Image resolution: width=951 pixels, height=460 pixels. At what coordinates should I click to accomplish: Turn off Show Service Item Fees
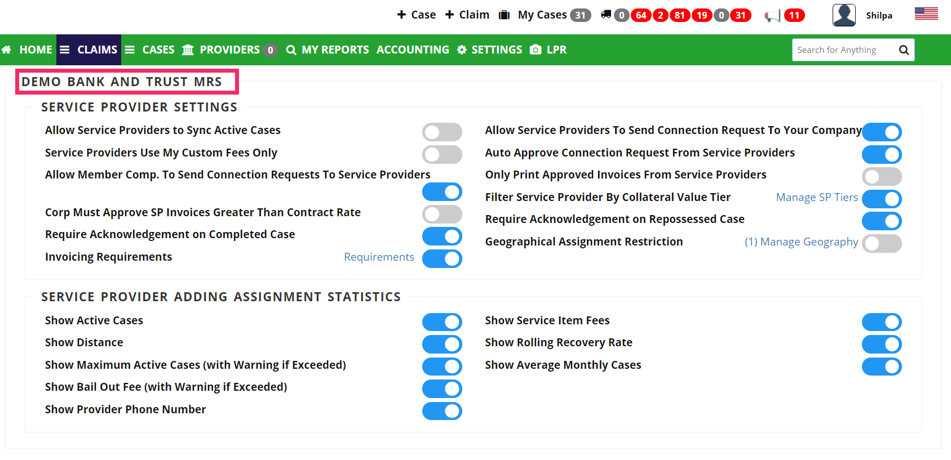coord(882,322)
